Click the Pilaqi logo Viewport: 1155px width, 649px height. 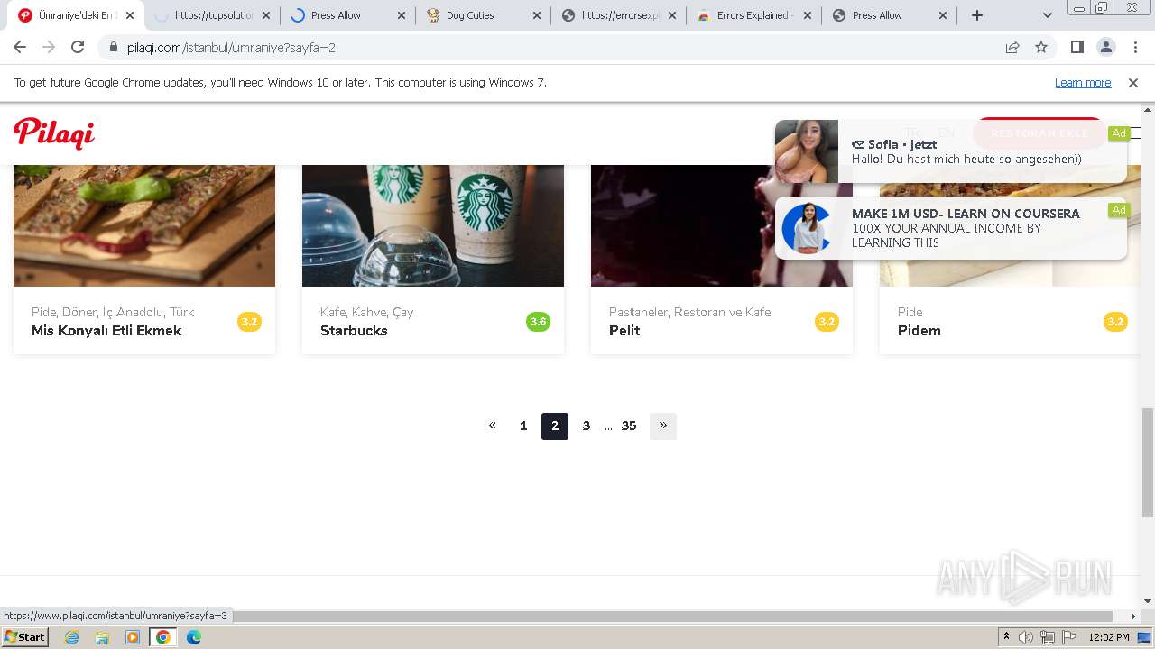(x=54, y=133)
